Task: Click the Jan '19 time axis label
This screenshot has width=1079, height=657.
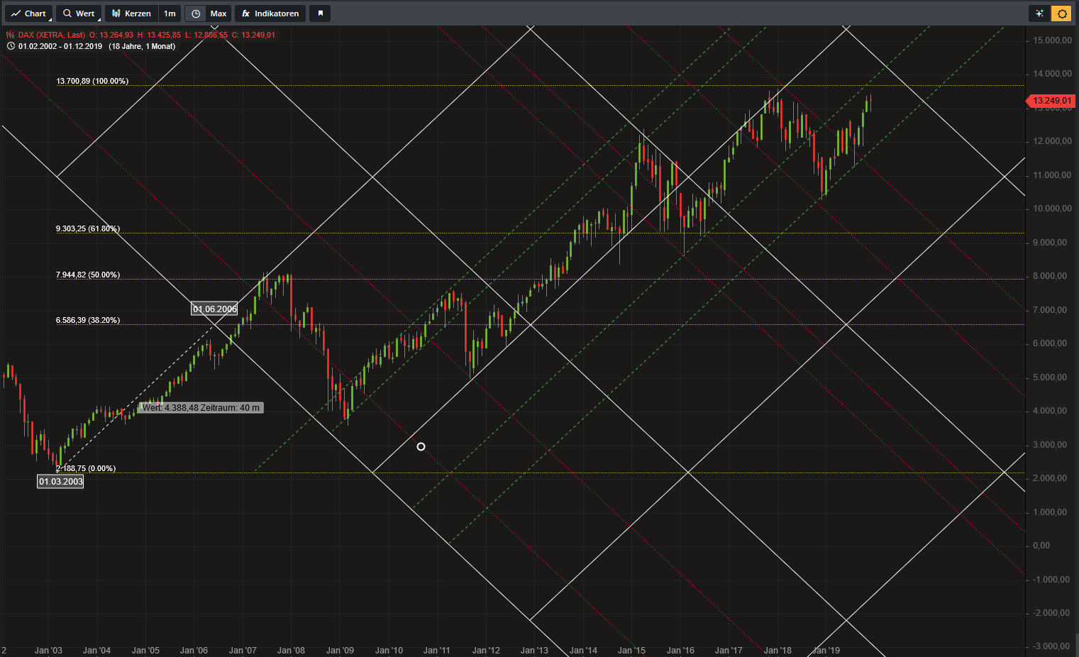Action: [x=826, y=651]
